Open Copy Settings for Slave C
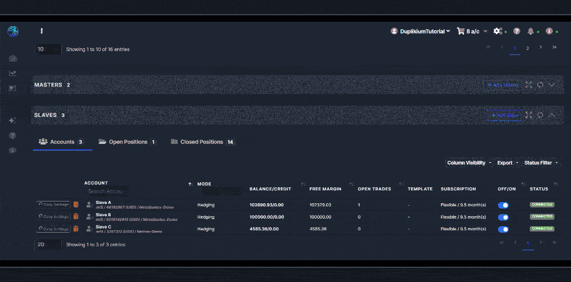 (x=53, y=229)
